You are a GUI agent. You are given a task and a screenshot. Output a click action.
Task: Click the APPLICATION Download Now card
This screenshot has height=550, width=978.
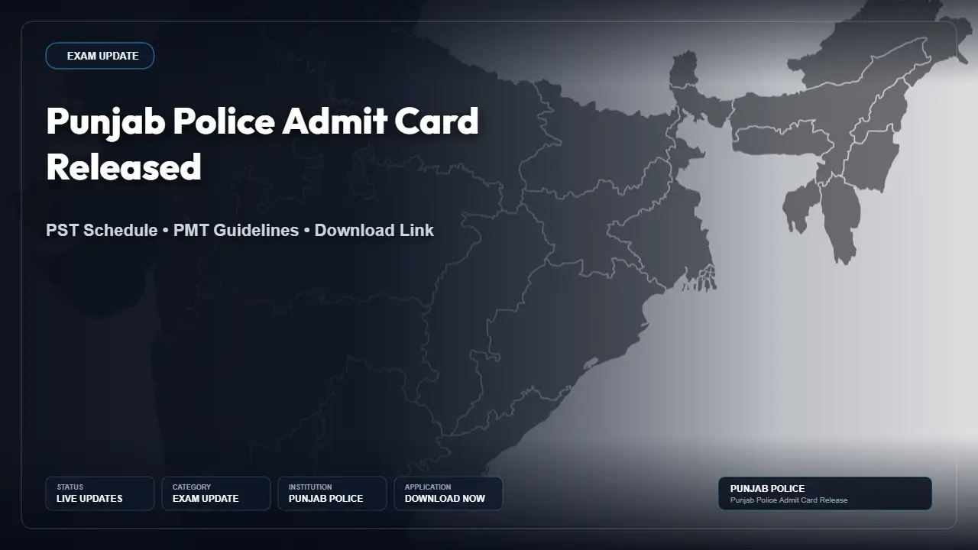tap(449, 493)
